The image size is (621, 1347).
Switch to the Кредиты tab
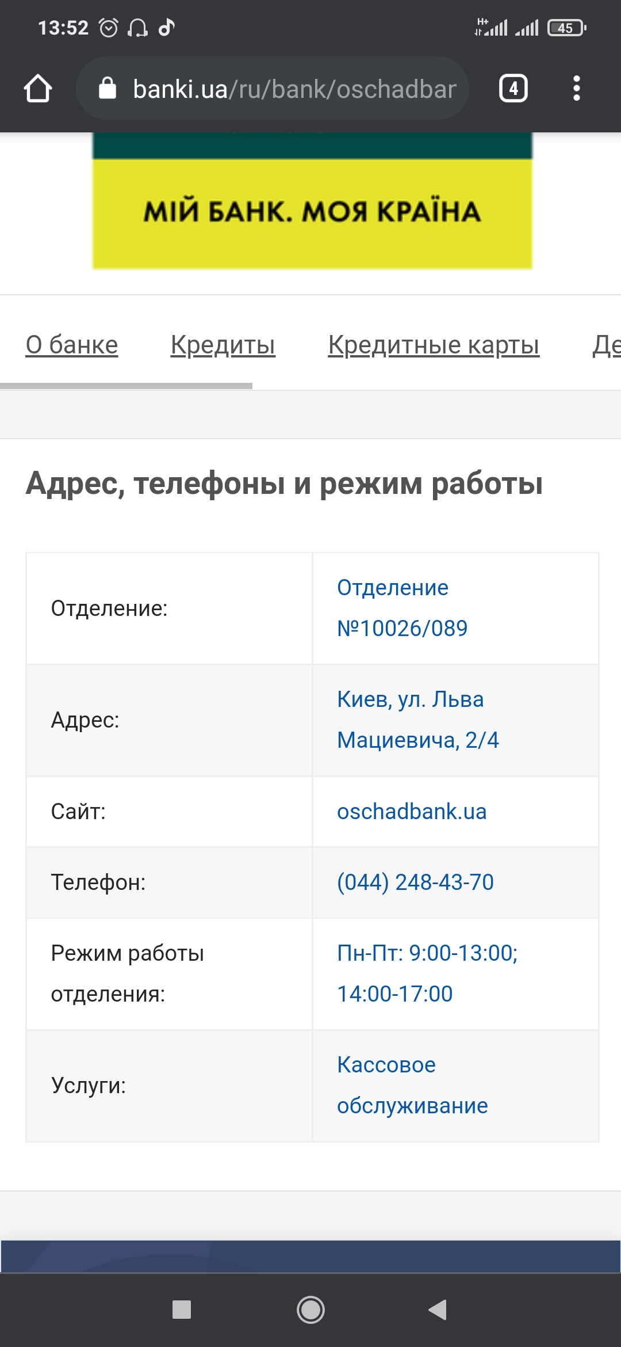223,345
